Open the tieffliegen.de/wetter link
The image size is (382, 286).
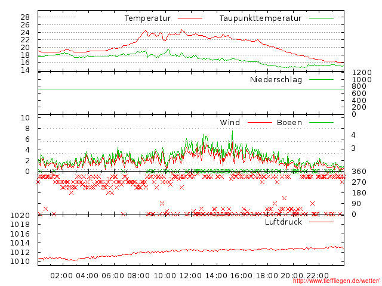pyautogui.click(x=336, y=281)
